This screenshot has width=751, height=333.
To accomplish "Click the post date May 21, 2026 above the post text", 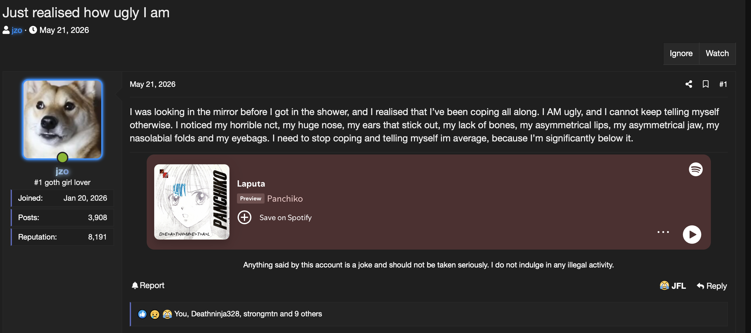I will pyautogui.click(x=153, y=84).
